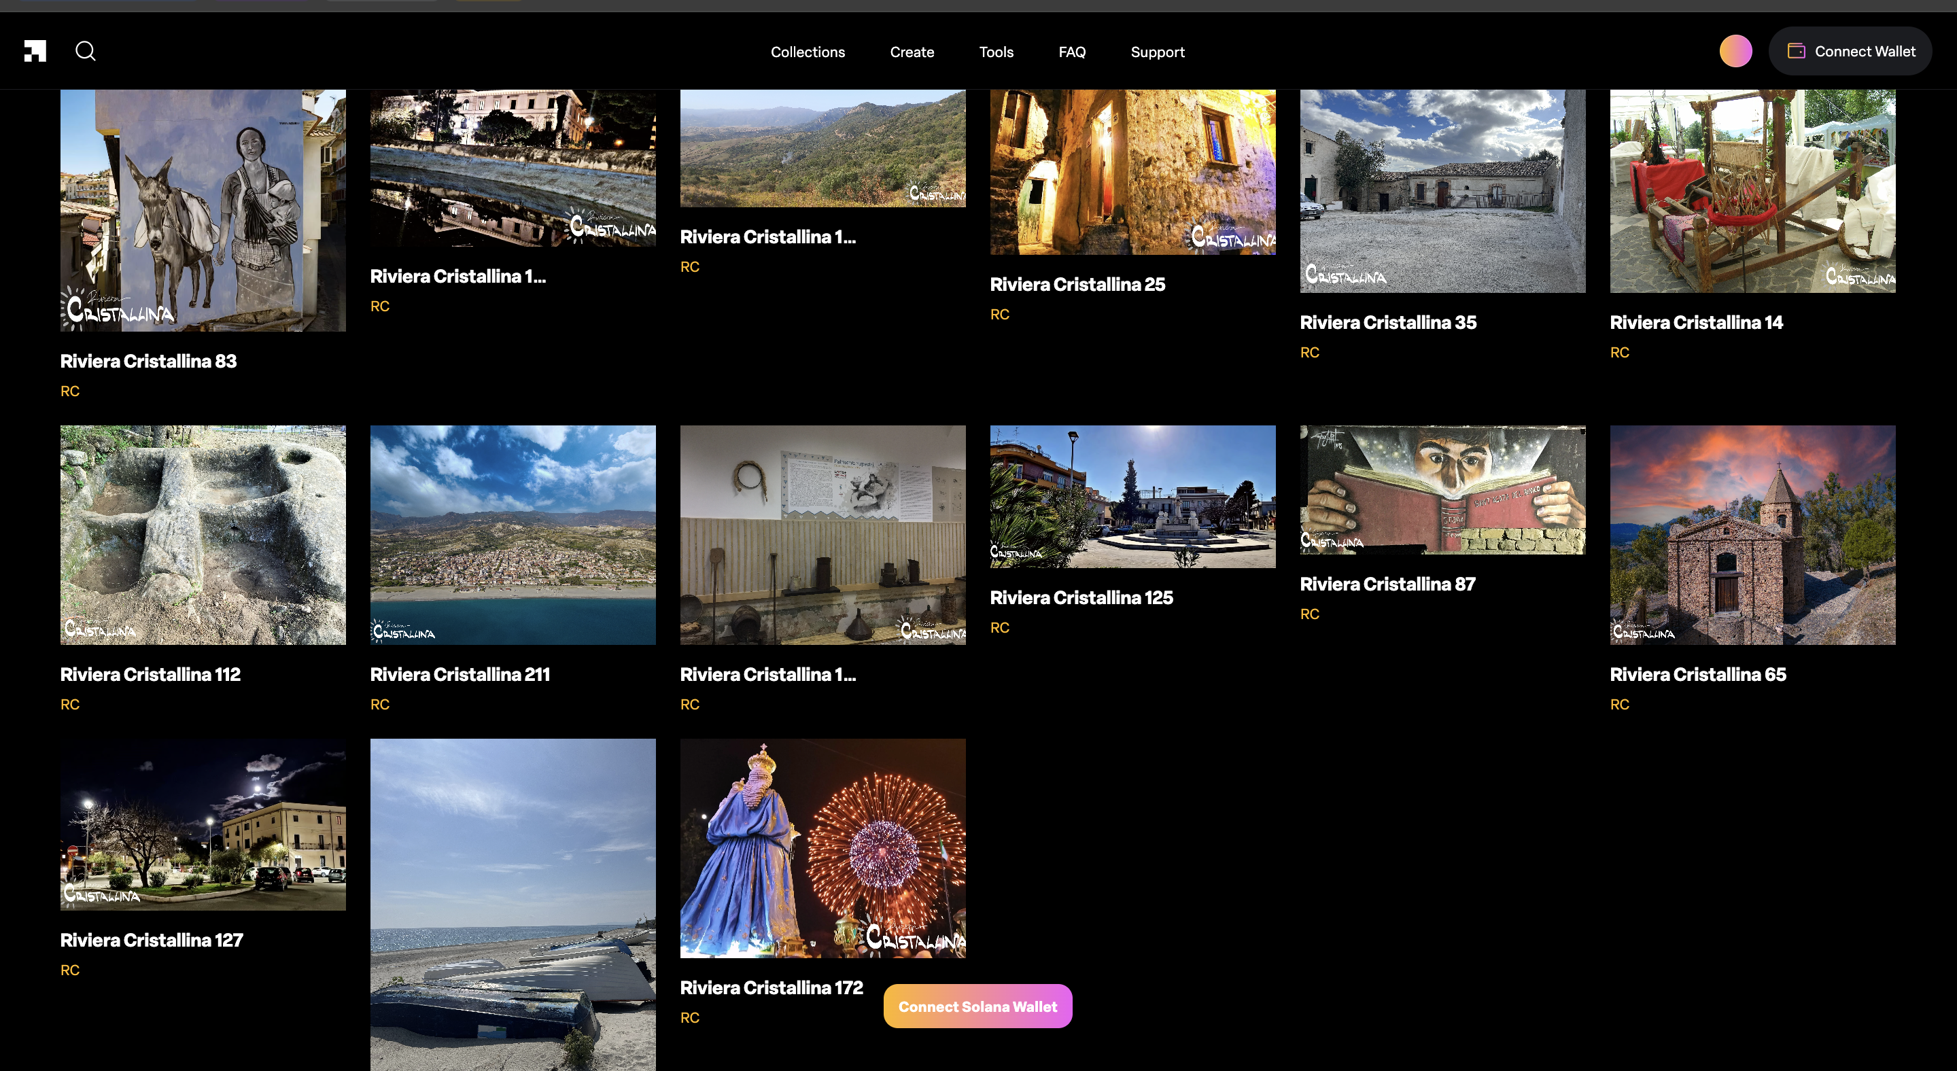The height and width of the screenshot is (1071, 1957).
Task: Open Riviera Cristallina 14 loom thumbnail
Action: [x=1752, y=192]
